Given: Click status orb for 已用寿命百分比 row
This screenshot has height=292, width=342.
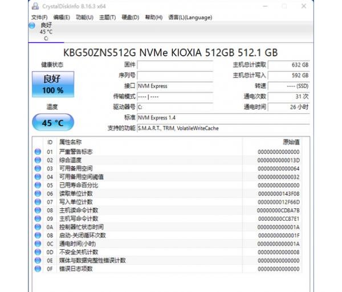Looking at the screenshot, I should point(38,186).
